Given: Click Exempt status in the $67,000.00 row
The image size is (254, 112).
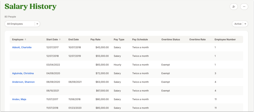Looking at the screenshot, I should [165, 91].
